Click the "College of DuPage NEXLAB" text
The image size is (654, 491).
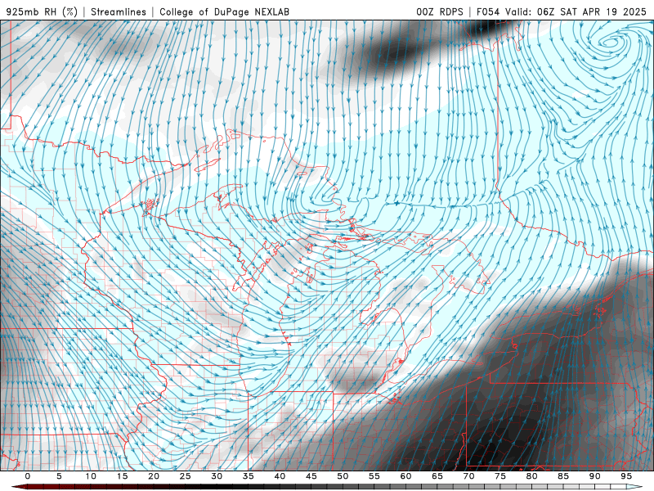pos(224,11)
